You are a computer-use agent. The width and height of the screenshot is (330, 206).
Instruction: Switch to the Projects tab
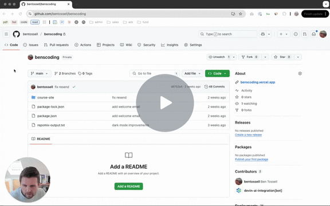point(105,45)
